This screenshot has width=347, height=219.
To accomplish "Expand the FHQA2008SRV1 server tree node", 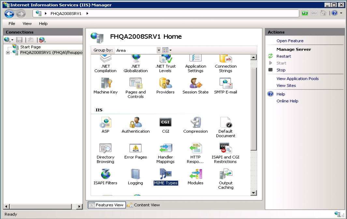I will [8, 53].
